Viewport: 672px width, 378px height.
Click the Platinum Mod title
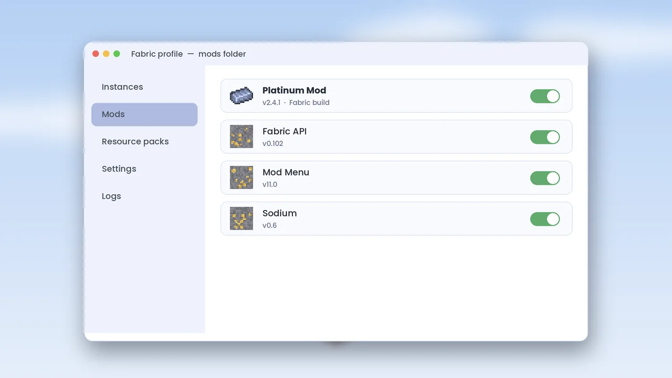pyautogui.click(x=294, y=90)
